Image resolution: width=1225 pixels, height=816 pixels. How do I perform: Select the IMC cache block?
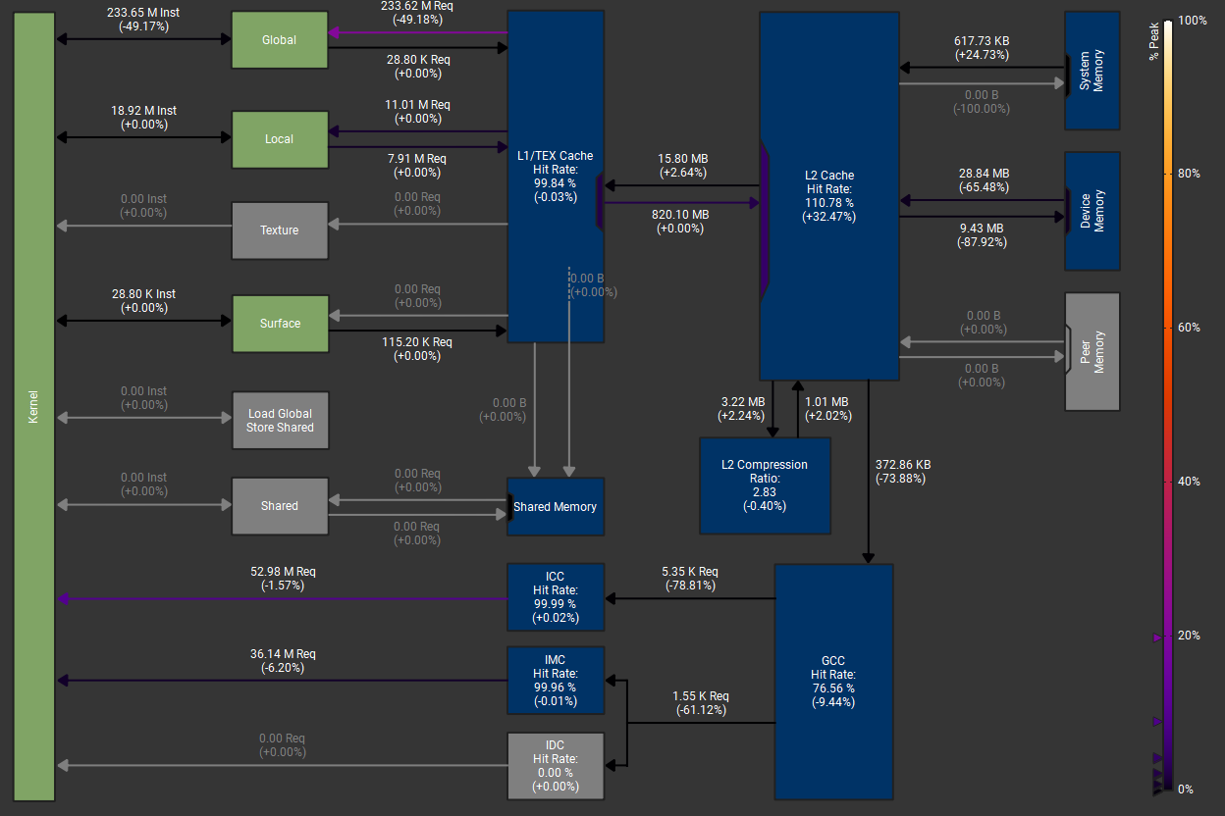pos(556,680)
